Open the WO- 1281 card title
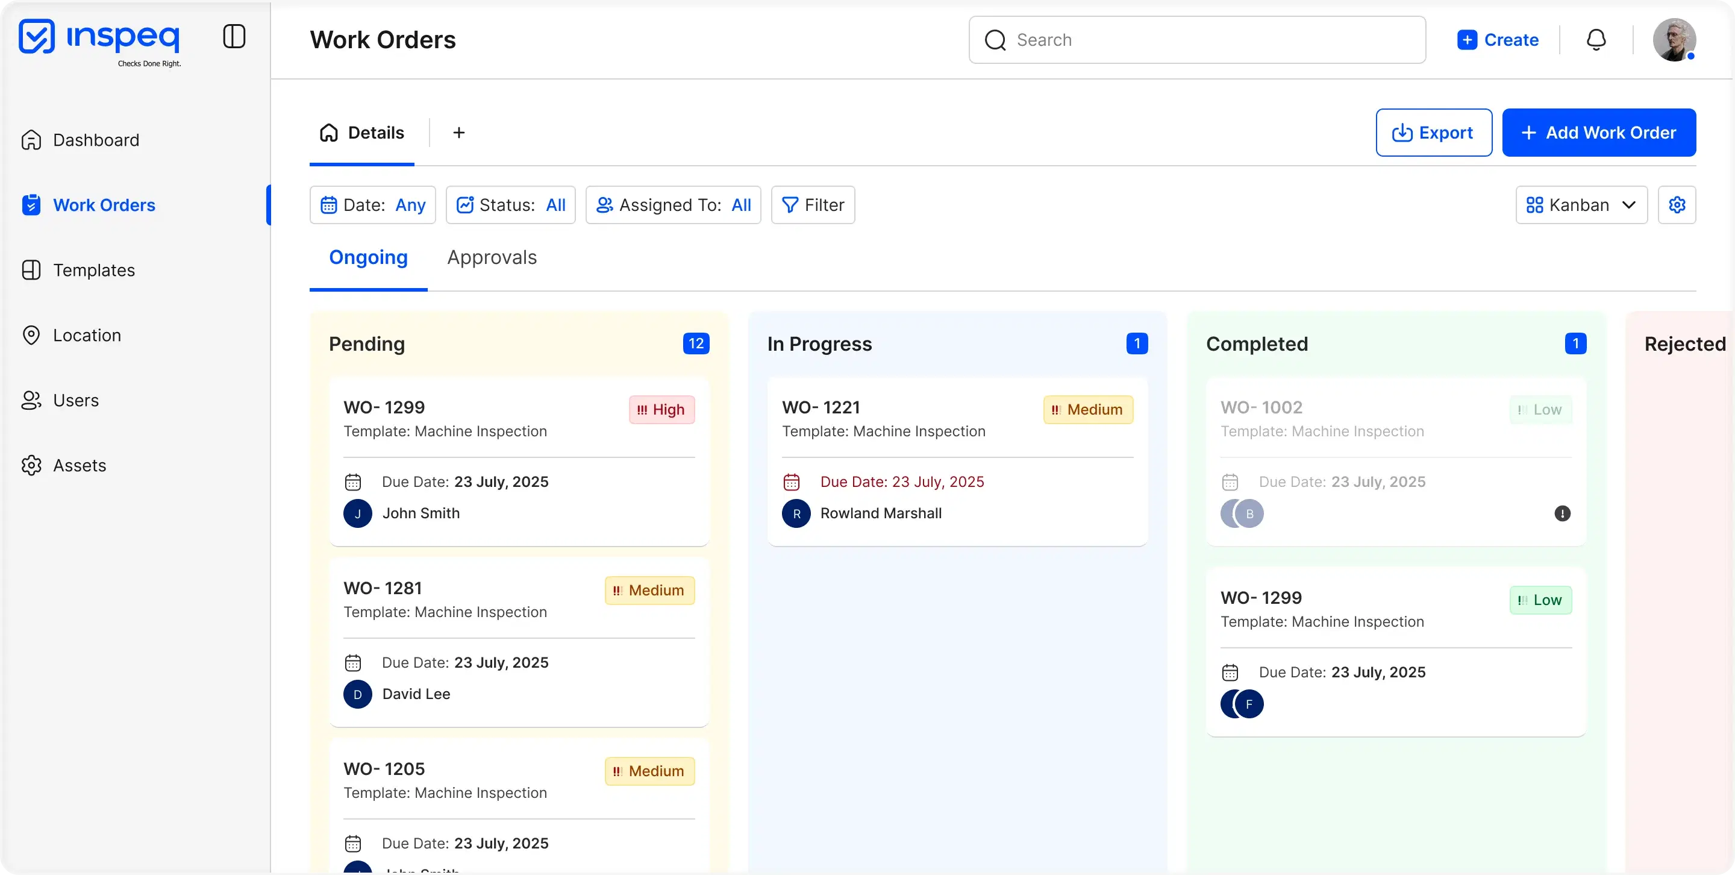 383,588
